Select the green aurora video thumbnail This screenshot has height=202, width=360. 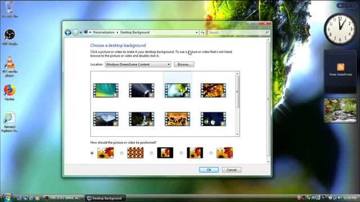tap(106, 90)
